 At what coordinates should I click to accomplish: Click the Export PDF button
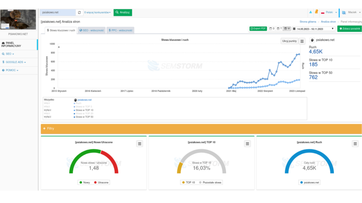(258, 29)
